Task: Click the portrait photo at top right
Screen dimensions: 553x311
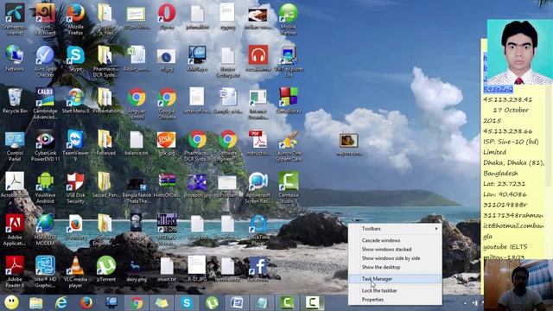Action: [520, 52]
